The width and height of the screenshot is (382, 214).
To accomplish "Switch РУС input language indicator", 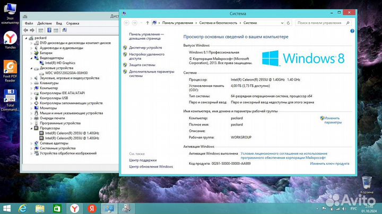I will [353, 209].
